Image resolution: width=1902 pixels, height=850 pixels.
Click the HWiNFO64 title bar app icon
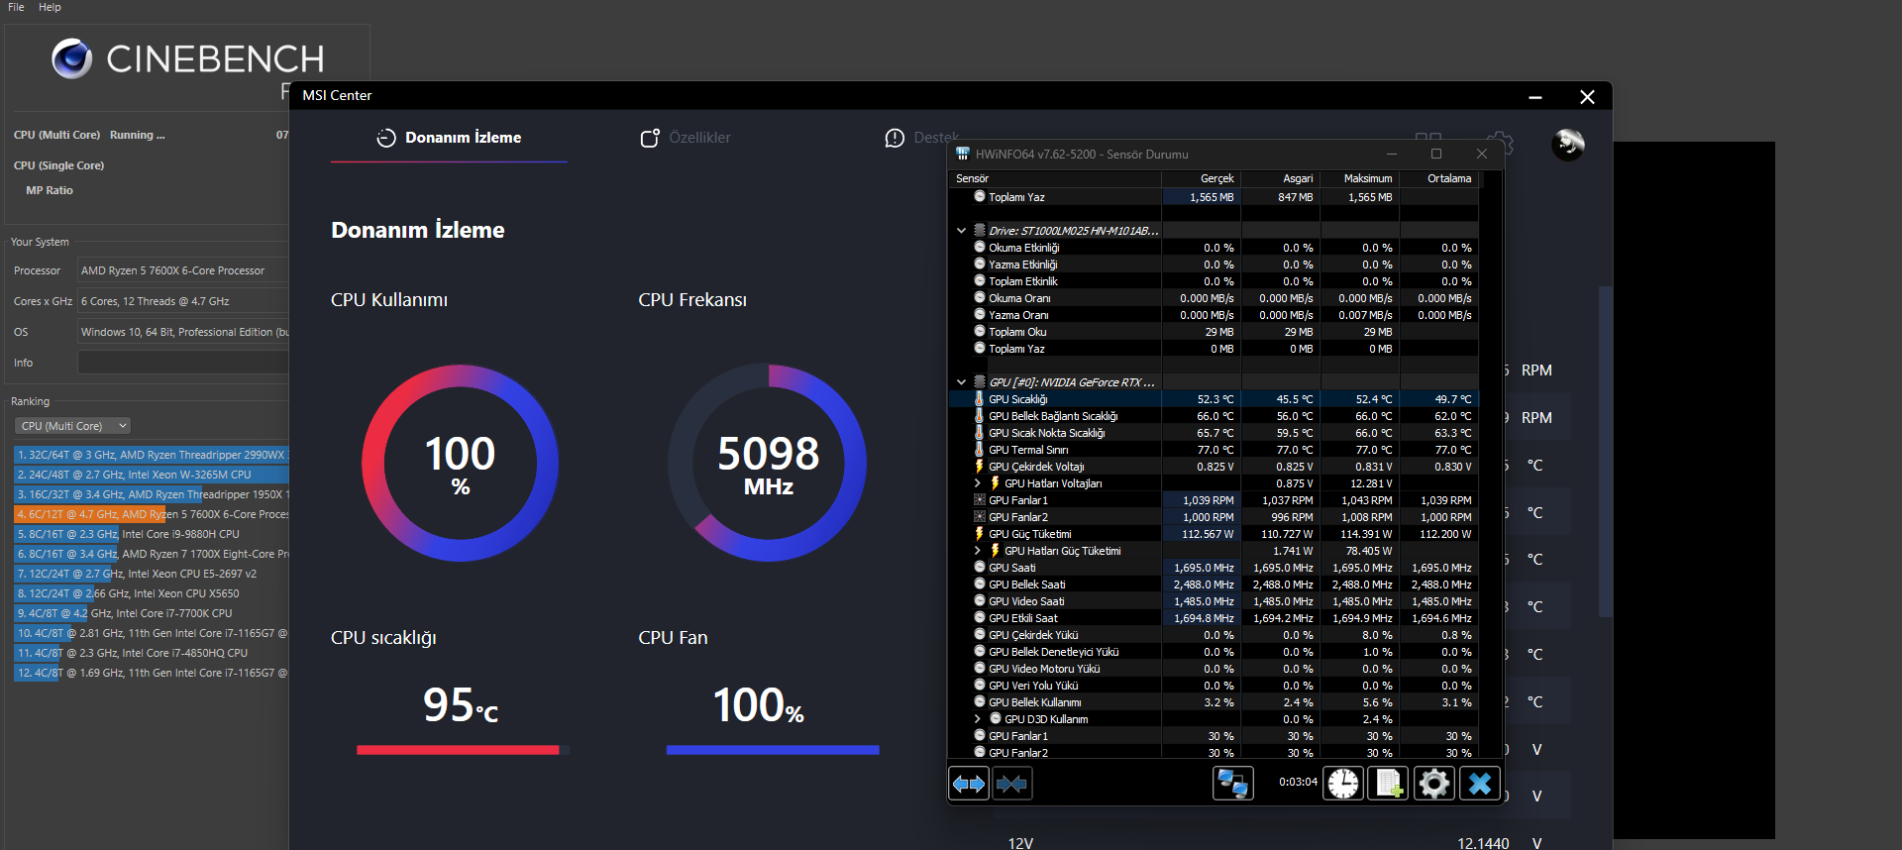tap(962, 154)
